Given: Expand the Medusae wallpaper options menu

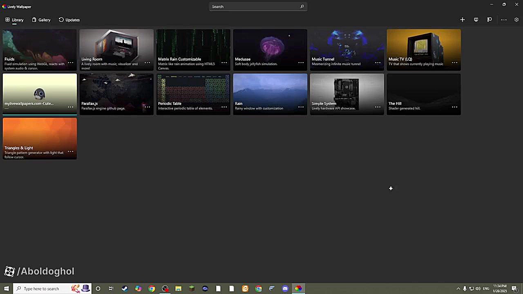Looking at the screenshot, I should [301, 62].
